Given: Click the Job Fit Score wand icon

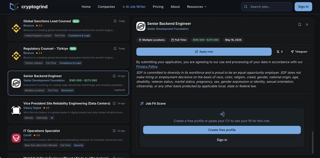Looking at the screenshot, I should (x=142, y=104).
